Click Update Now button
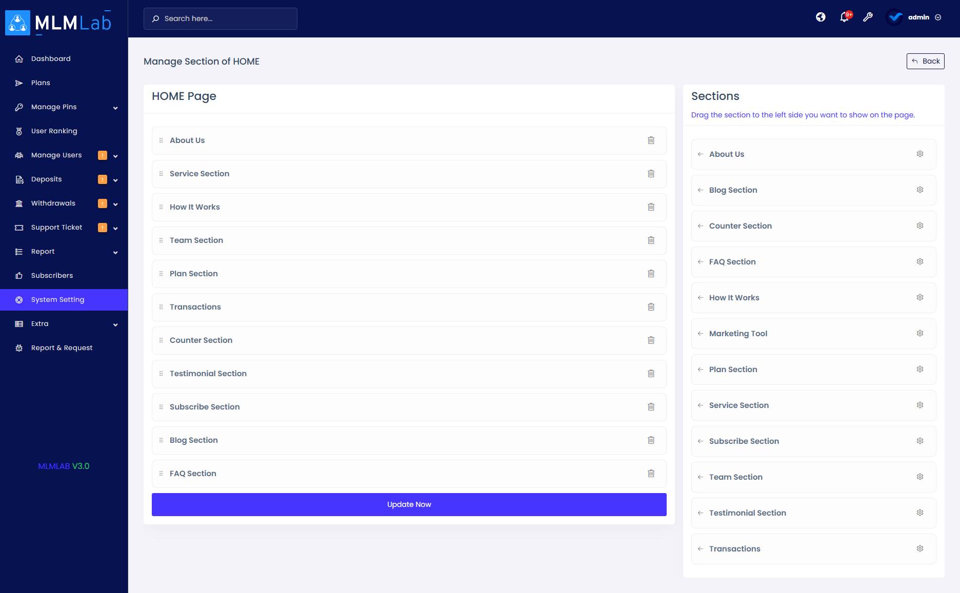The height and width of the screenshot is (593, 960). click(409, 504)
